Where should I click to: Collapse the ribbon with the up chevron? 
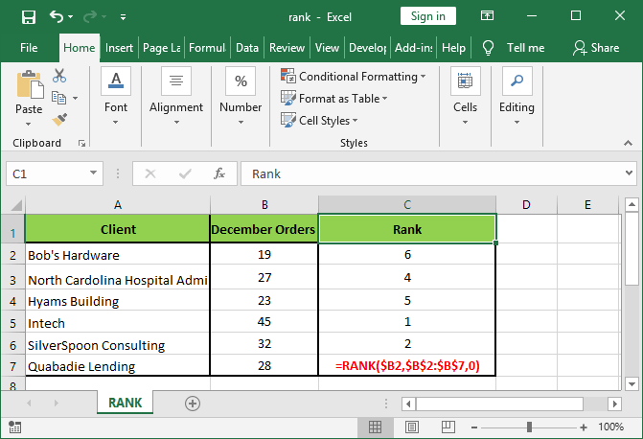(x=628, y=143)
